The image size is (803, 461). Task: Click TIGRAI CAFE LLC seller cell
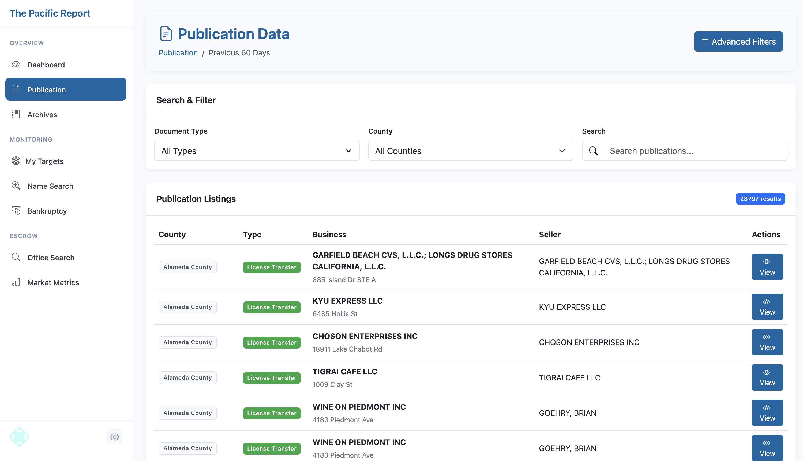click(x=569, y=377)
